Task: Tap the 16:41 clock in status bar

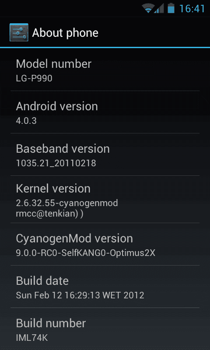Action: [192, 8]
